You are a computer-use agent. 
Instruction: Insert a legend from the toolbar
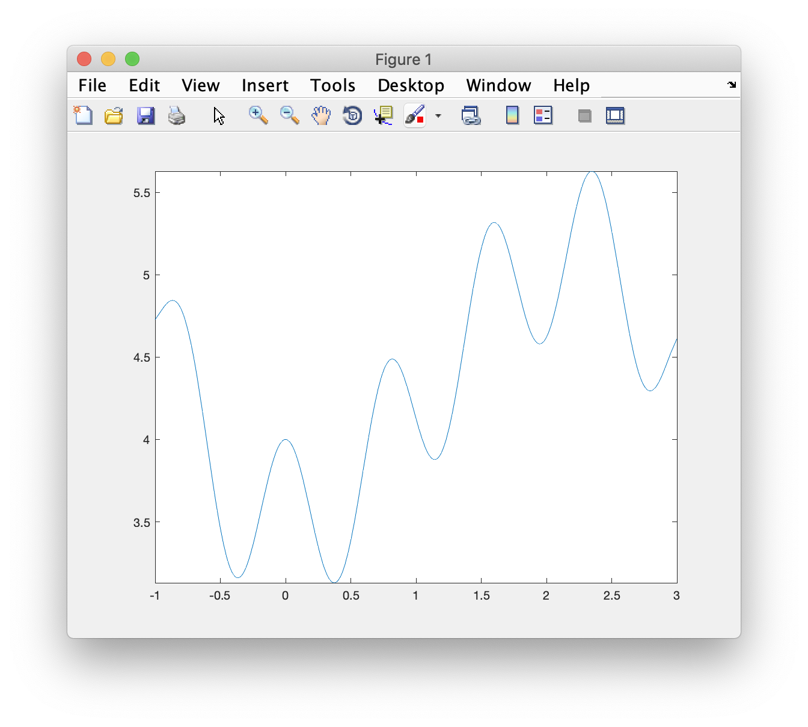[543, 115]
